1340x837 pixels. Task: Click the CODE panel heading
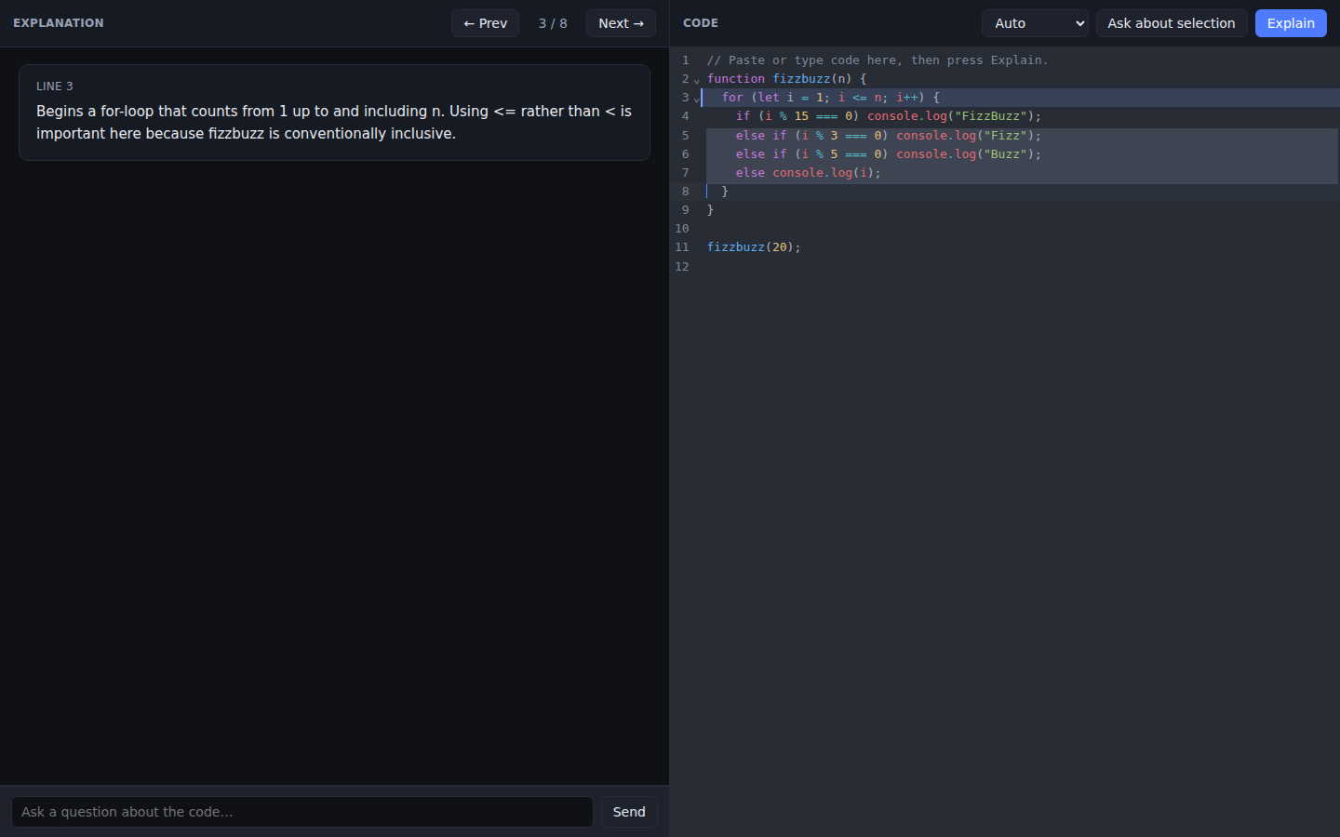click(701, 23)
